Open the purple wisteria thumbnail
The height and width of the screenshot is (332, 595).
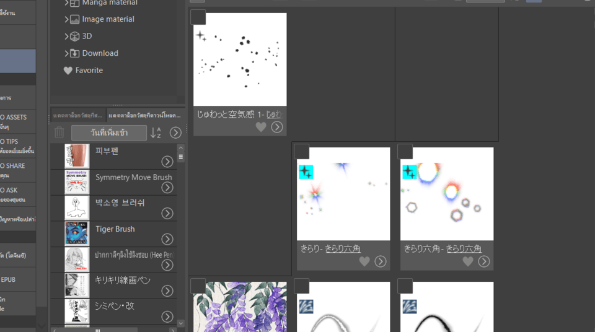click(240, 307)
